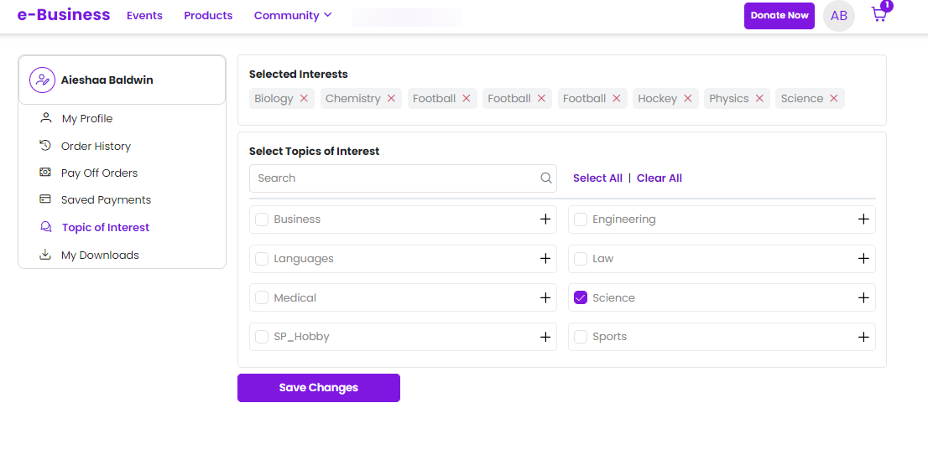Screen dimensions: 928x470
Task: Click the magnifier icon in the search box
Action: [545, 178]
